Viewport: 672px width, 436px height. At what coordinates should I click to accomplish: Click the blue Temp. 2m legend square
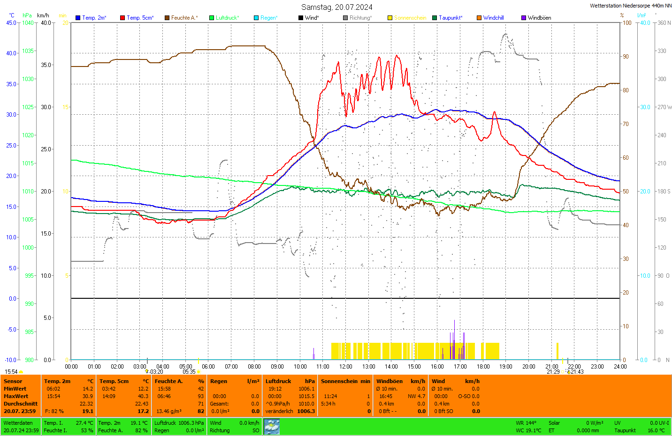[x=78, y=18]
